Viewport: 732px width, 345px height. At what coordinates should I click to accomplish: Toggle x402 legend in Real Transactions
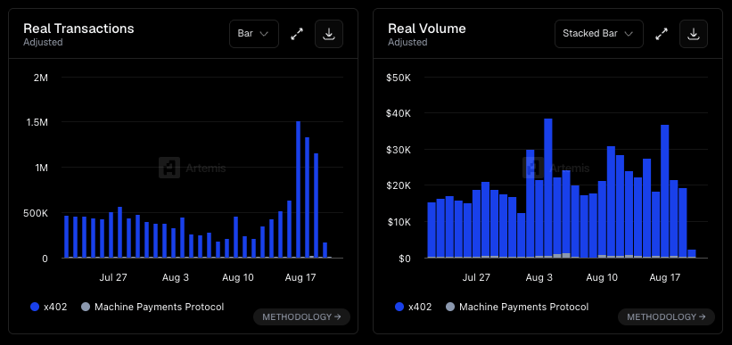click(48, 307)
